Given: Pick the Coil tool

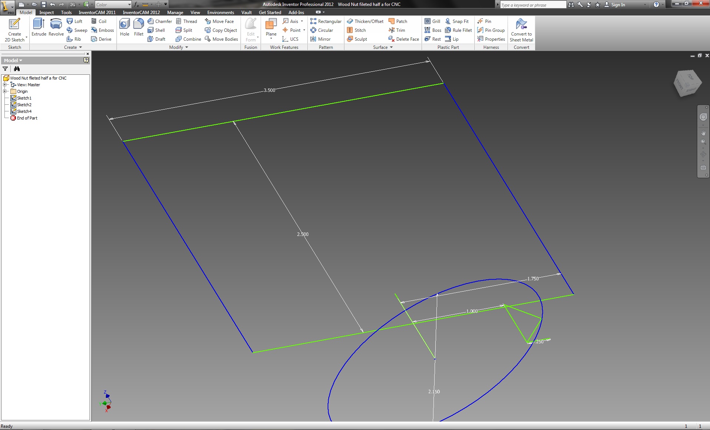Looking at the screenshot, I should (x=99, y=21).
